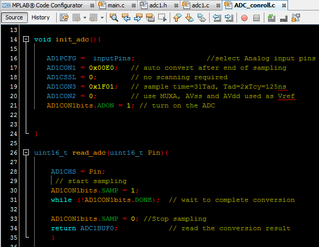Click 'inputPins' identifier on line 16
This screenshot has width=319, height=247.
(x=112, y=58)
